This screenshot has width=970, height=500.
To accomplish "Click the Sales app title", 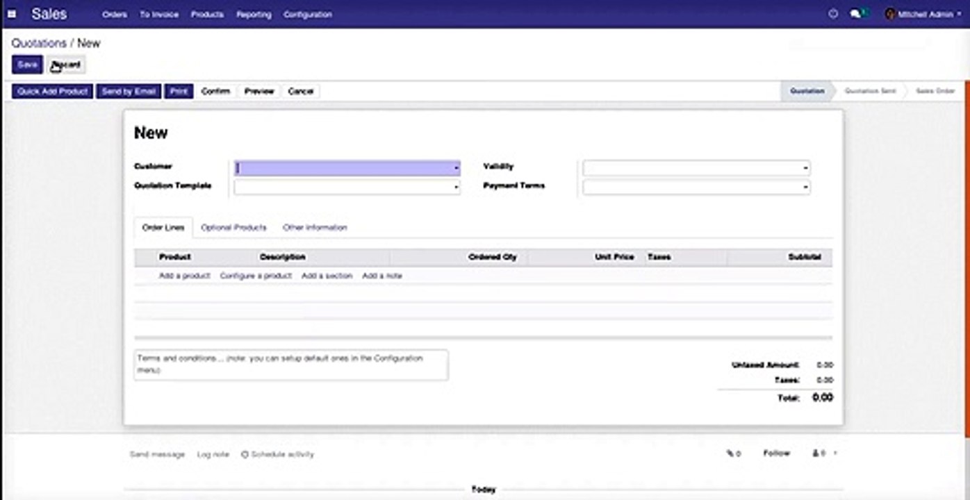I will pyautogui.click(x=49, y=14).
